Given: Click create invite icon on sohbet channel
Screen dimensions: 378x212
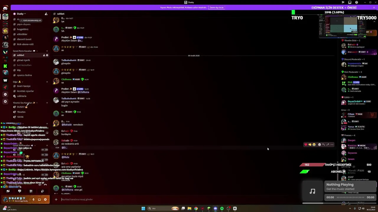Looking at the screenshot, I should pos(44,55).
